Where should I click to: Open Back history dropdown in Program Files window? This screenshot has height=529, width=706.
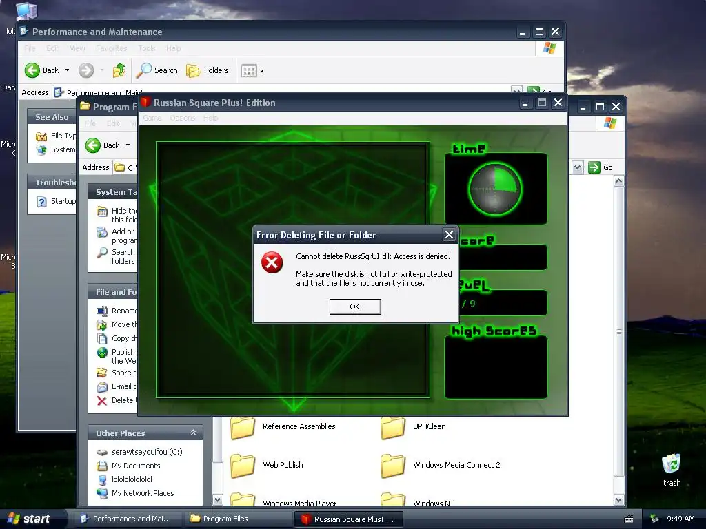128,145
